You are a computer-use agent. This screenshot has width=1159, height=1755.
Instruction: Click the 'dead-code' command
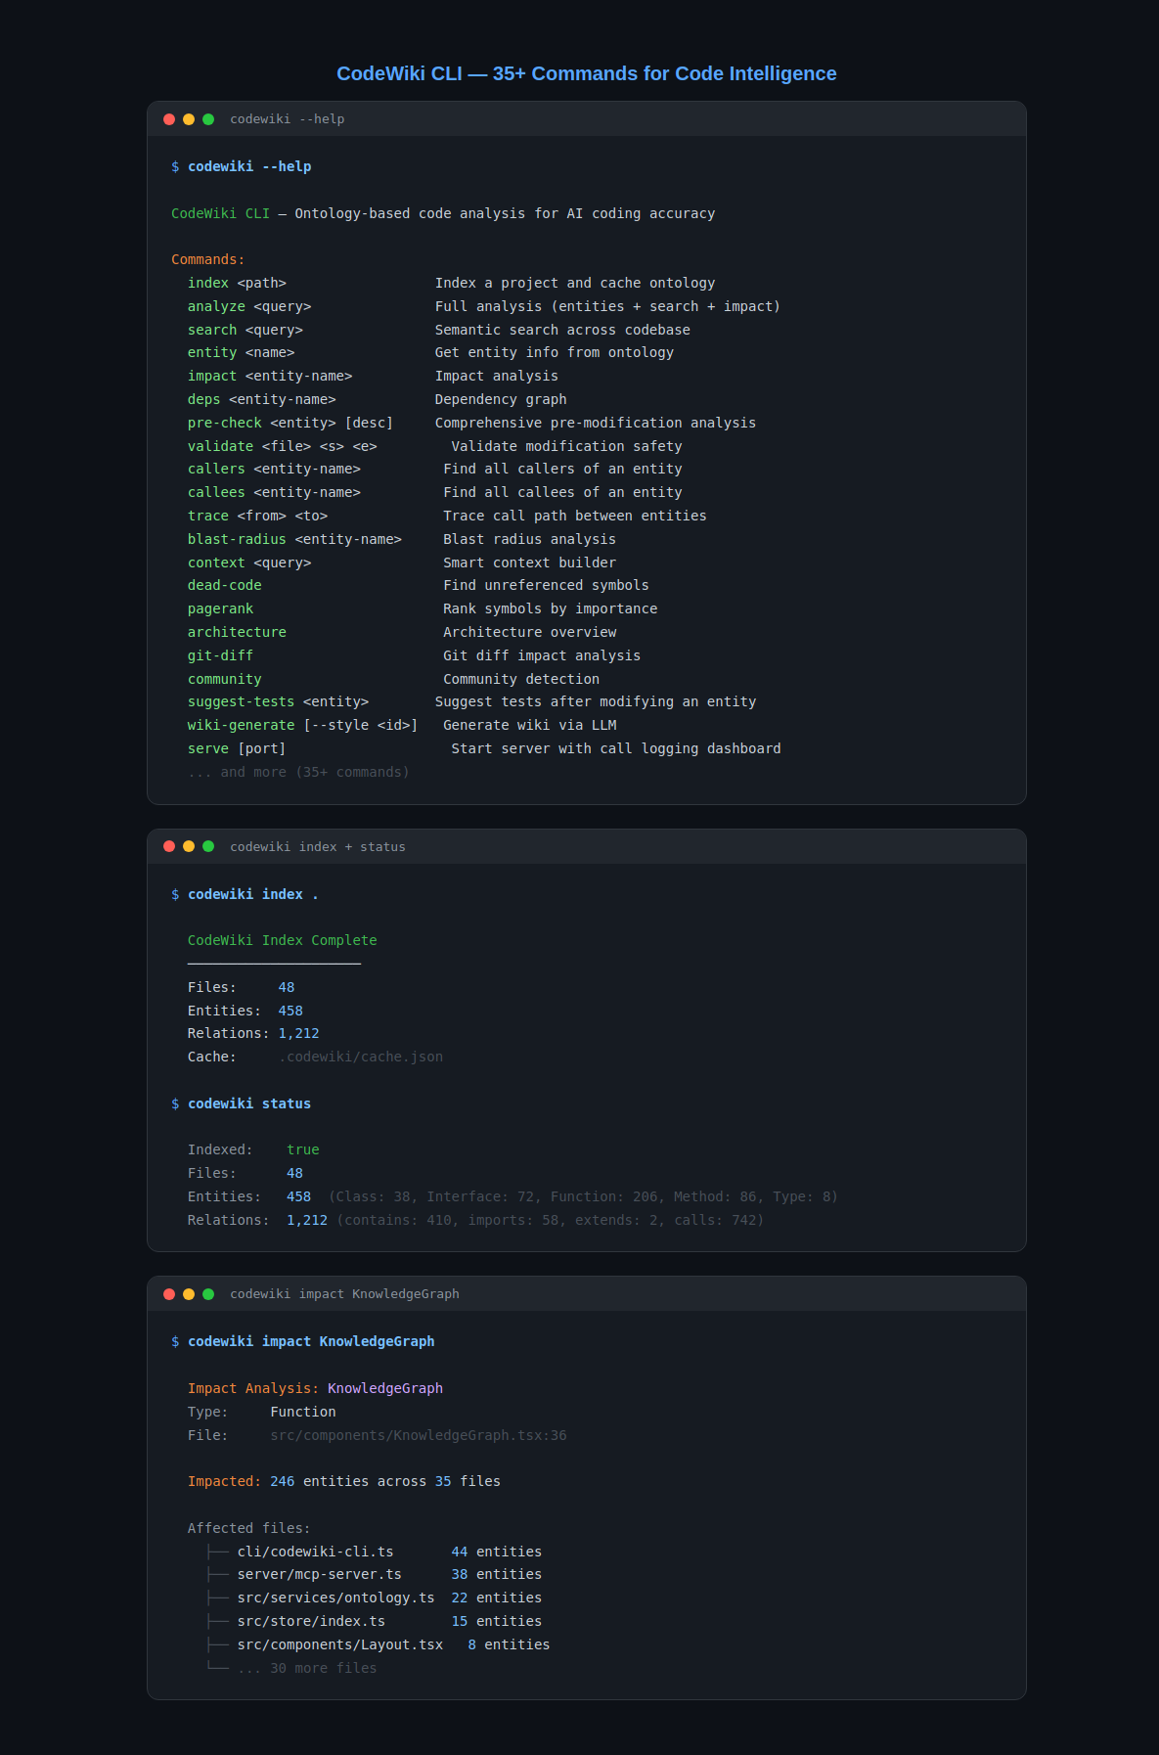tap(225, 586)
